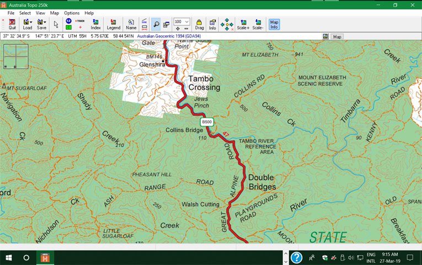Open the Select menu
Screen dimensions: 422x265
click(25, 13)
